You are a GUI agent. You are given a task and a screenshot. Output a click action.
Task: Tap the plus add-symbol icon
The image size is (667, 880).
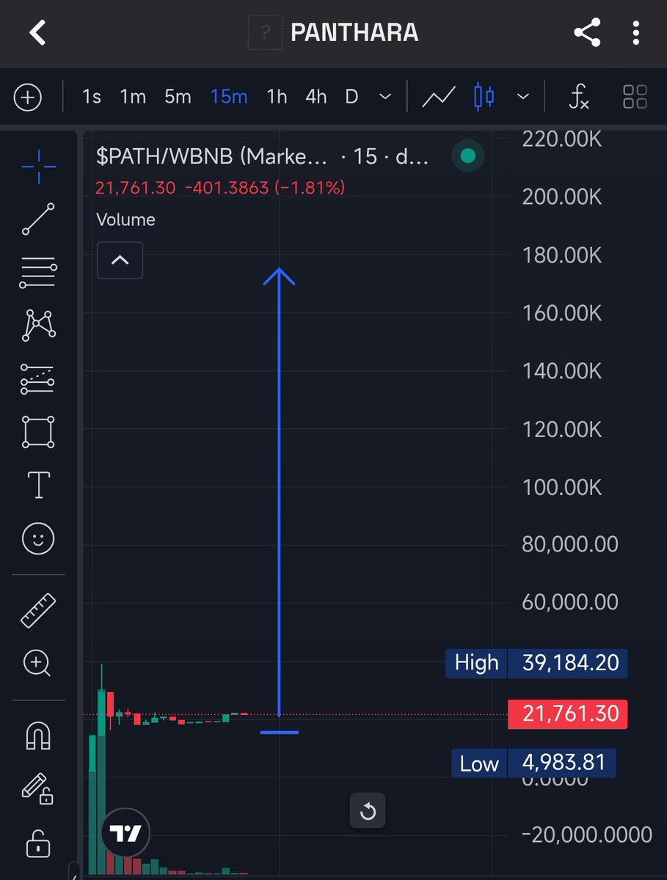28,97
